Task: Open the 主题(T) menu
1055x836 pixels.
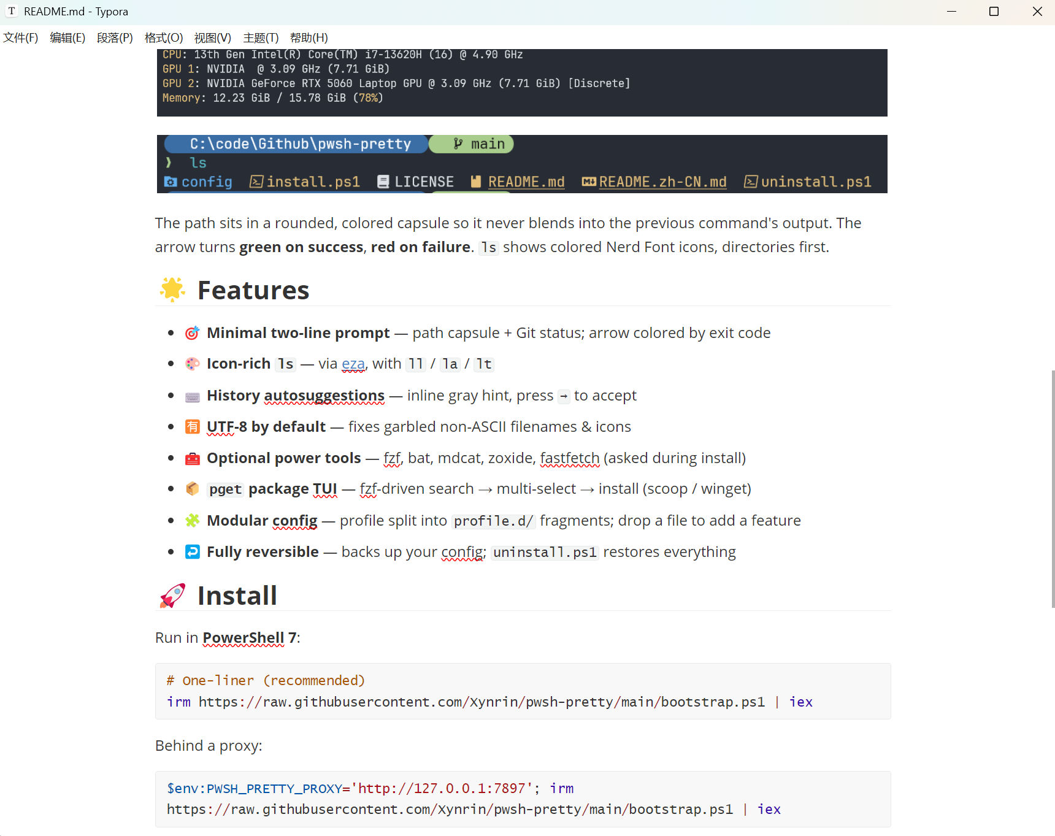Action: [261, 38]
